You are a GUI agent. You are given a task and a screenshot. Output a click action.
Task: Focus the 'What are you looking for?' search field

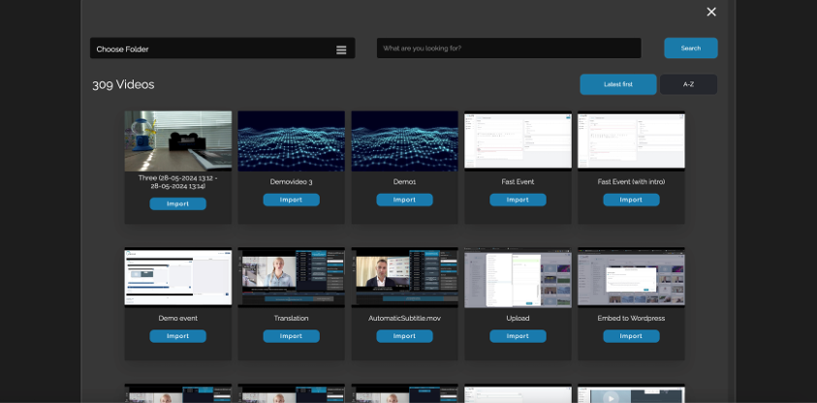(509, 48)
